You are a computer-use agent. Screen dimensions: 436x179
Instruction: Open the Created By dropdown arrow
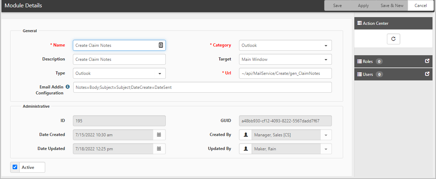pos(326,135)
